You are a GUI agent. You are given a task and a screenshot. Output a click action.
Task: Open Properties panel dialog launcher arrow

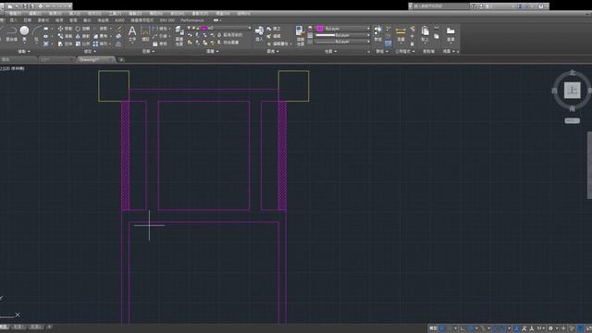coord(368,52)
